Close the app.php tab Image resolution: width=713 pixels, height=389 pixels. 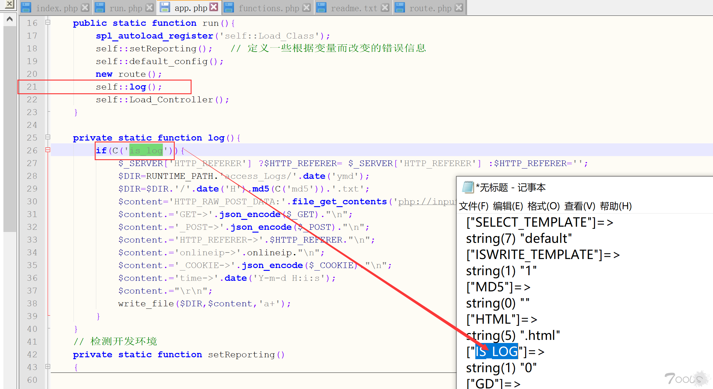click(214, 7)
